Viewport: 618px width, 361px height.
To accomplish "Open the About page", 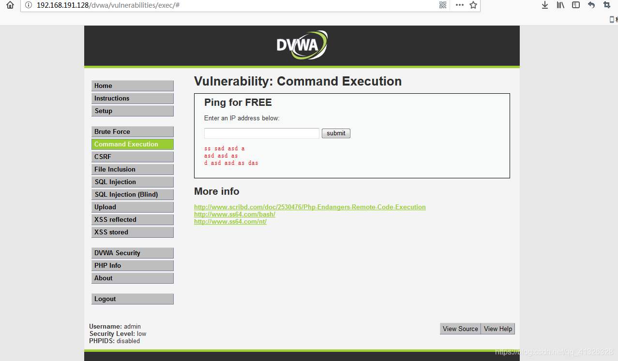I will coord(132,278).
